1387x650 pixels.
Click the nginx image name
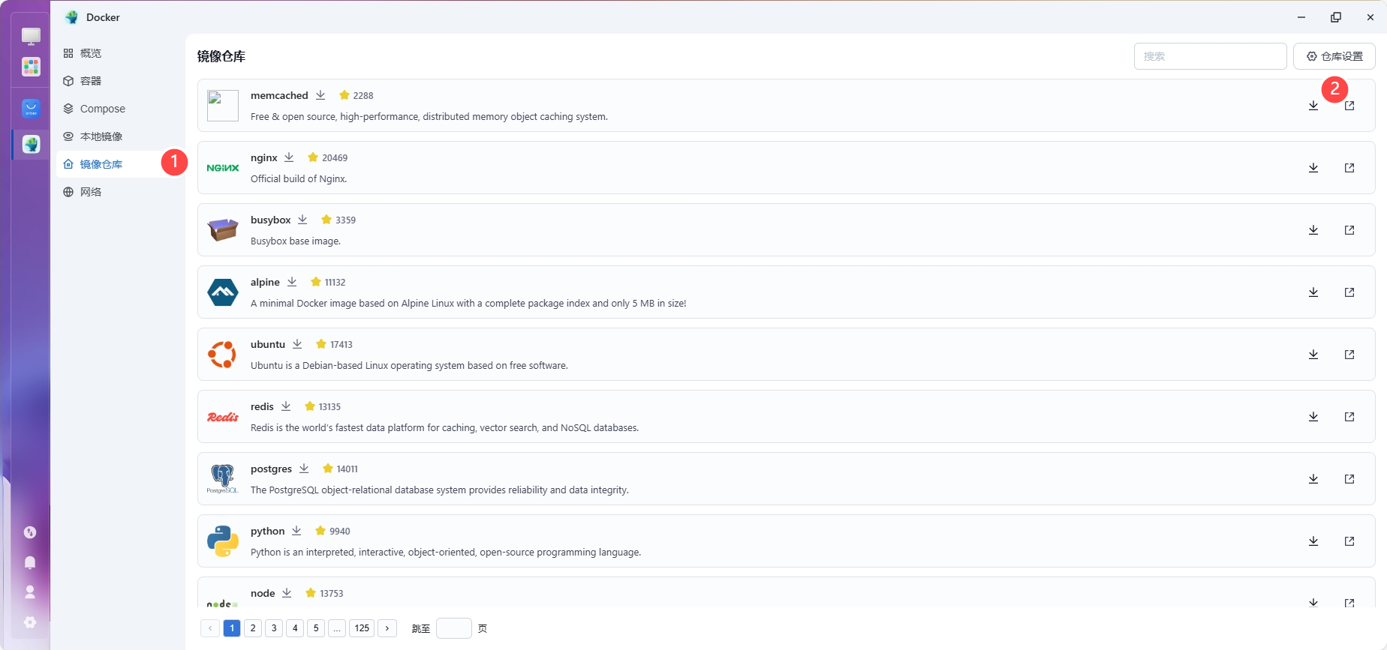[x=264, y=157]
